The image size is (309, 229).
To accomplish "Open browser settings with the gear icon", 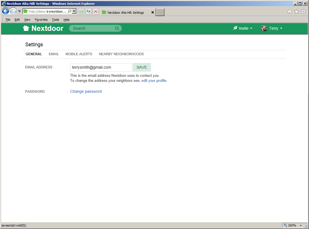I will [x=303, y=12].
